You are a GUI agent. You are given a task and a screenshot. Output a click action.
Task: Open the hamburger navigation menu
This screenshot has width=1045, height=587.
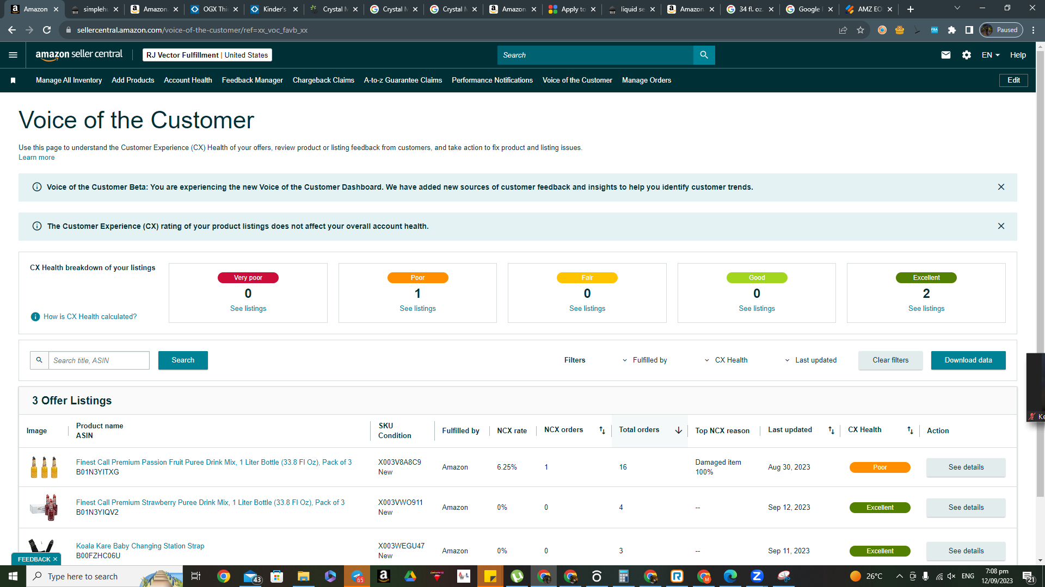click(x=13, y=55)
